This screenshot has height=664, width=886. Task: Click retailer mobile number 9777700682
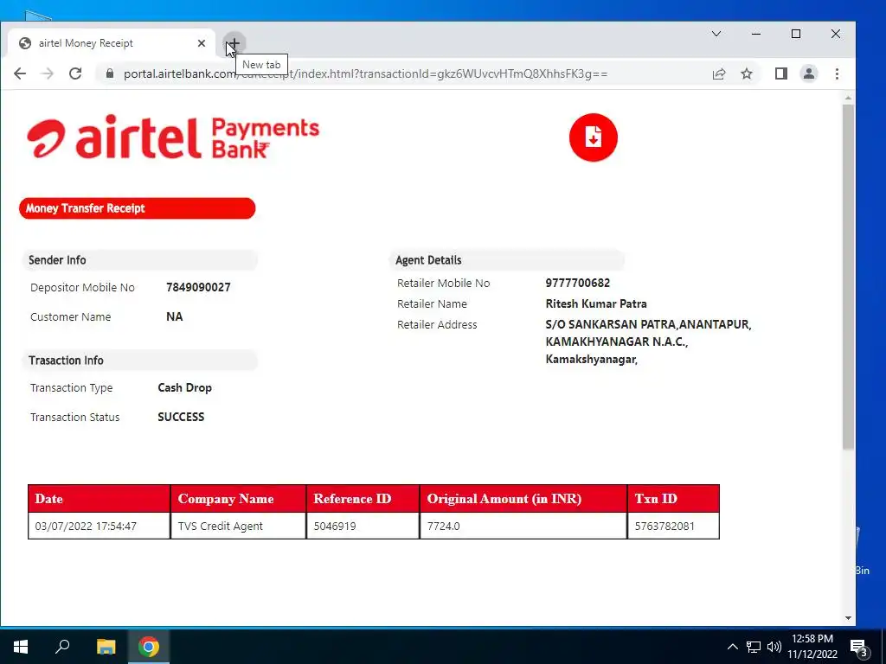pos(577,283)
